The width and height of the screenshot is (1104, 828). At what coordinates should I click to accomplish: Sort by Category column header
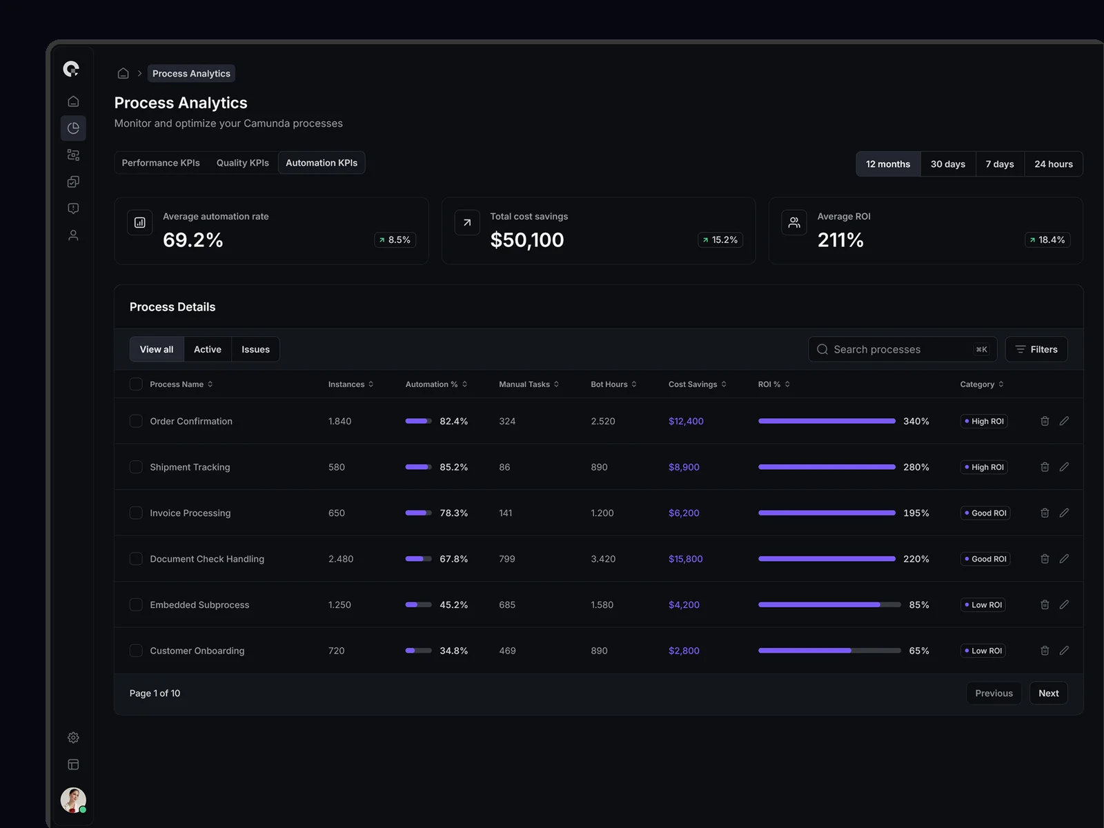tap(981, 384)
